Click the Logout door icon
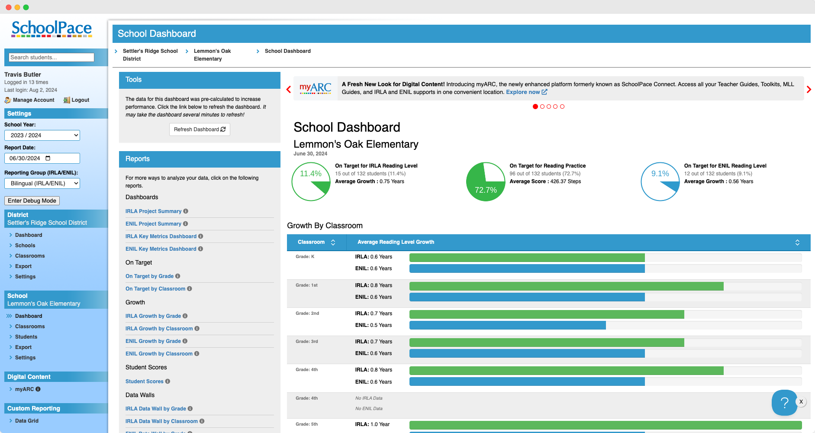 click(x=67, y=100)
